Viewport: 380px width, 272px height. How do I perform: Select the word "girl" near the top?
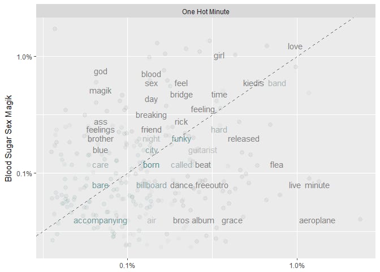click(x=219, y=56)
